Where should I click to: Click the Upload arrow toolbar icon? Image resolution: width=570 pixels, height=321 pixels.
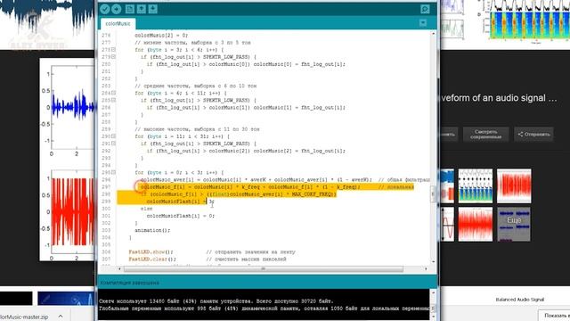(117, 9)
